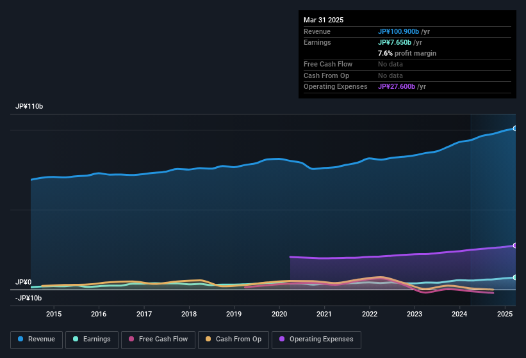
Task: Click the 2018 x-axis label
Action: click(189, 314)
